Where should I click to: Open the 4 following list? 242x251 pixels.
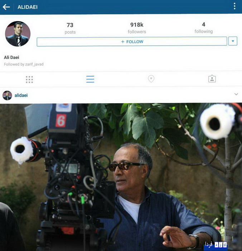pos(203,28)
